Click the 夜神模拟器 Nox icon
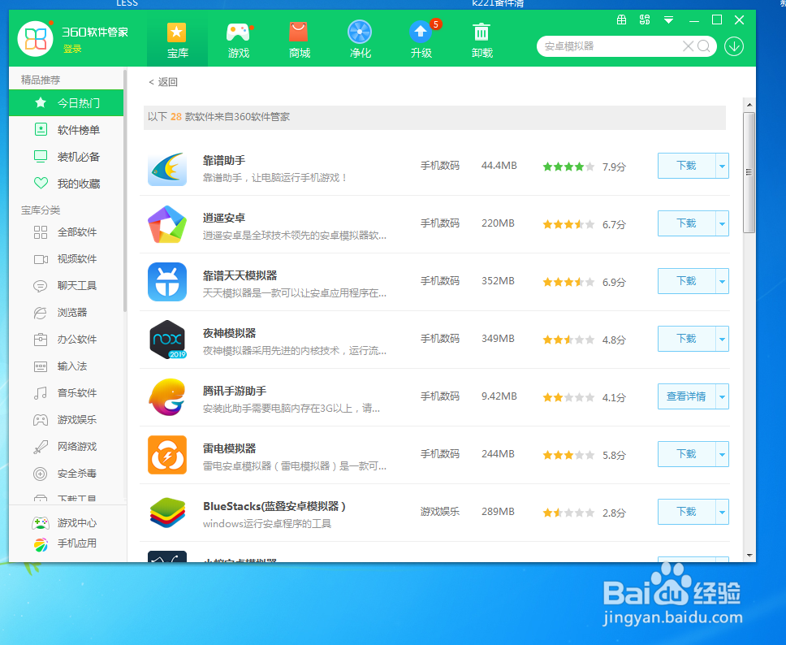 (167, 340)
